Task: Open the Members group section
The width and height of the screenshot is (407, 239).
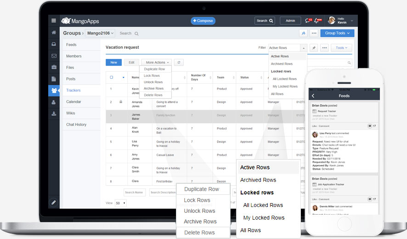Action: [81, 56]
